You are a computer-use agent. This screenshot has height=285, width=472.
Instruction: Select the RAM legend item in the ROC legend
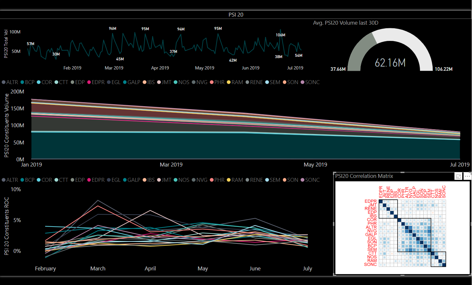[x=235, y=180]
